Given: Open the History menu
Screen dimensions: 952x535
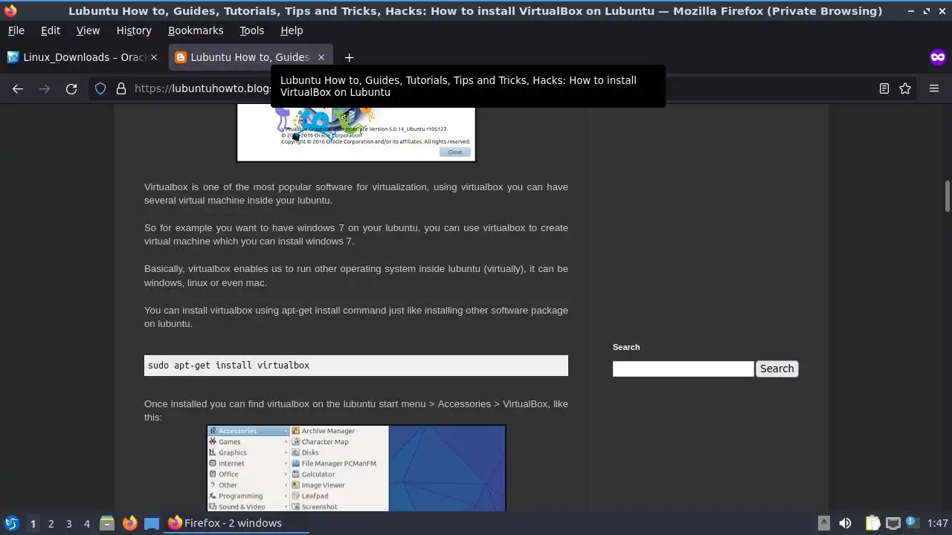Looking at the screenshot, I should pos(134,30).
